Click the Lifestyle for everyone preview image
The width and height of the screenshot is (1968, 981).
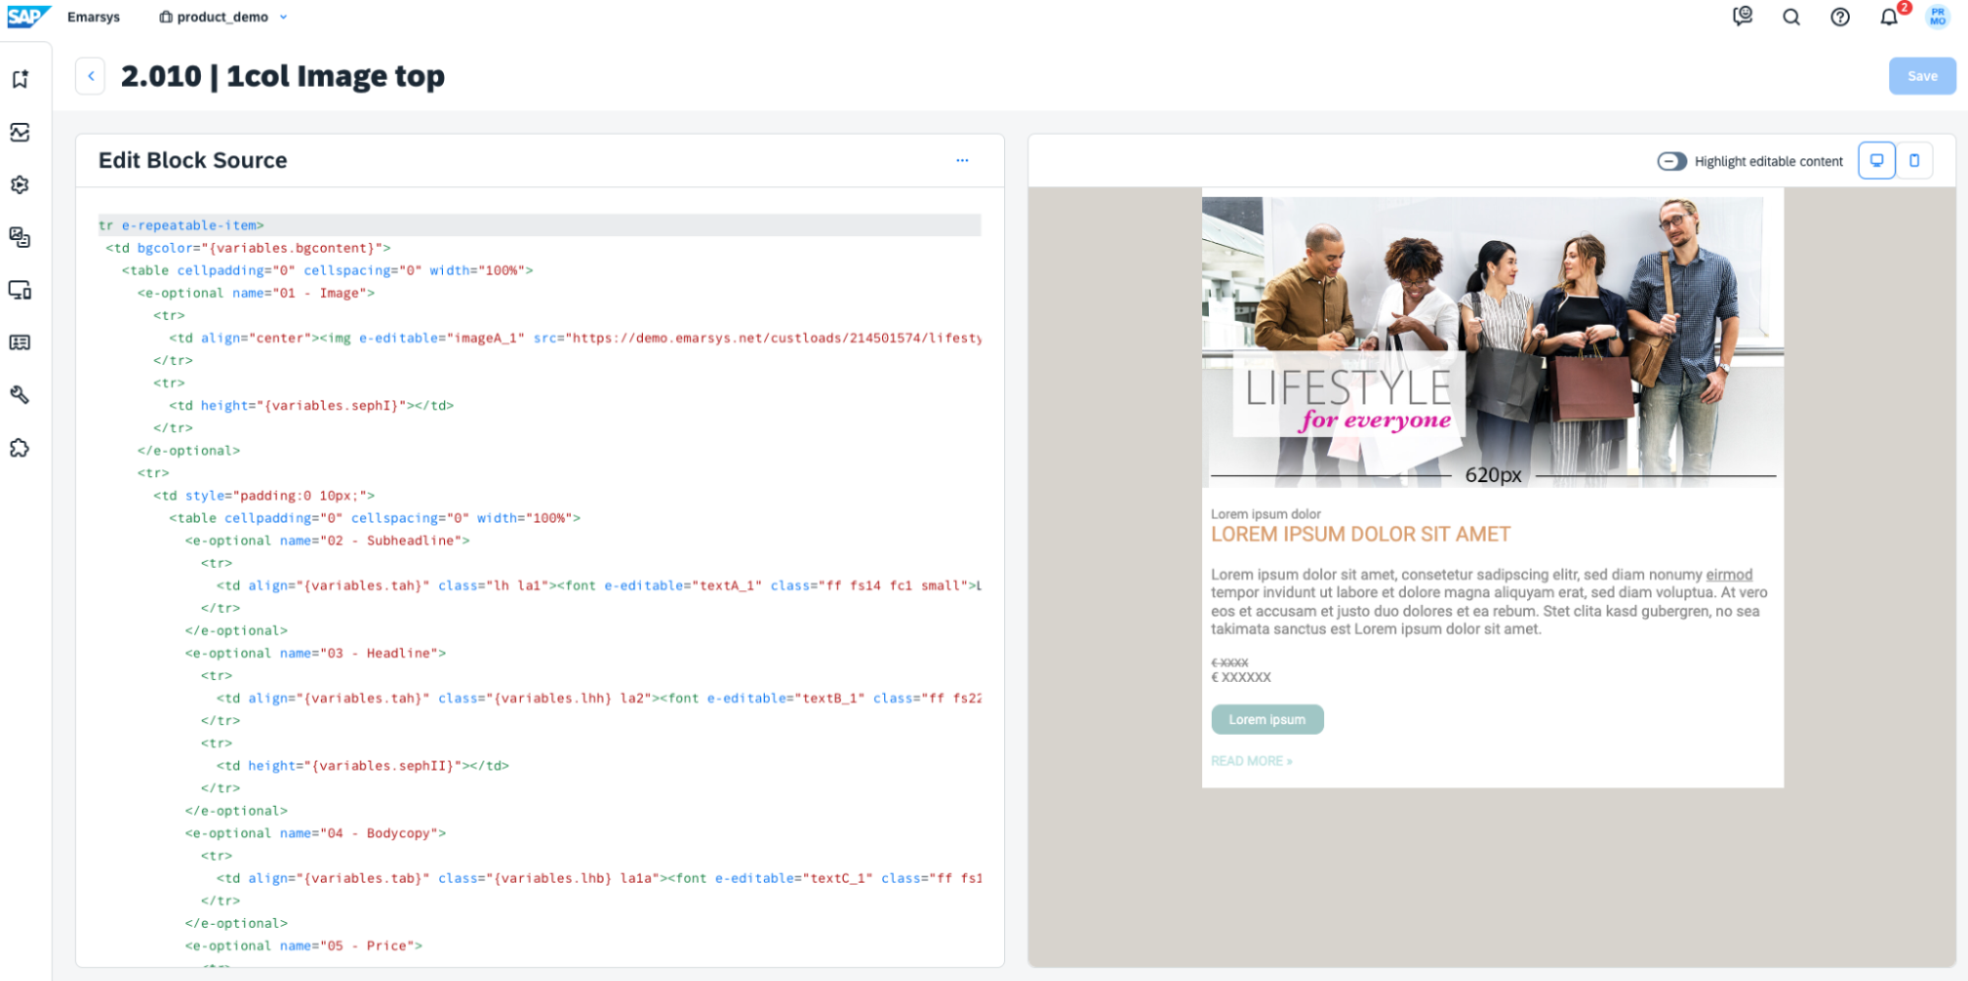point(1492,341)
